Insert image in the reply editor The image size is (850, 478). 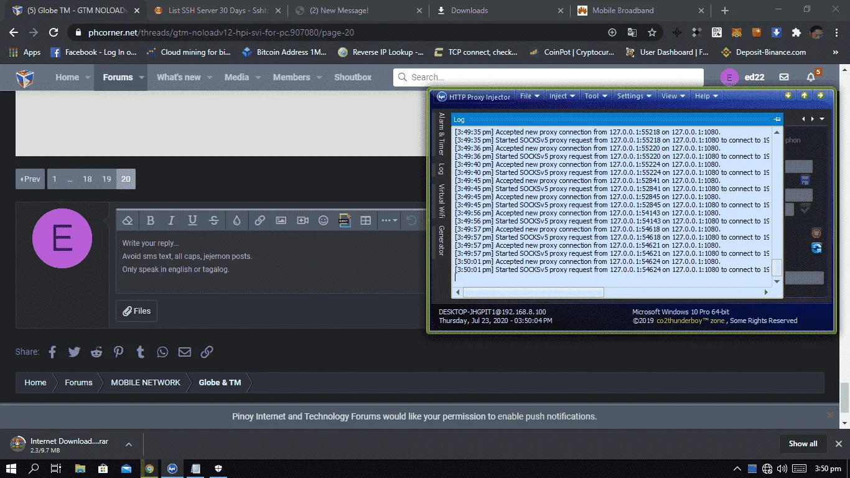point(281,220)
